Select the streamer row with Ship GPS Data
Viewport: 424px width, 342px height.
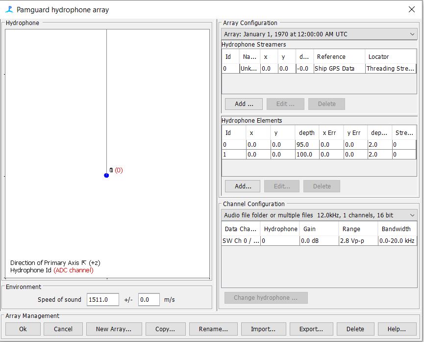pyautogui.click(x=319, y=69)
